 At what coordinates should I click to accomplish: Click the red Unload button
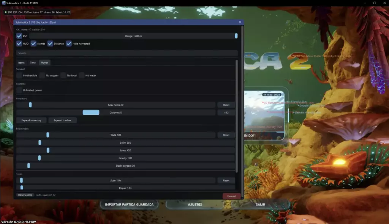[231, 196]
